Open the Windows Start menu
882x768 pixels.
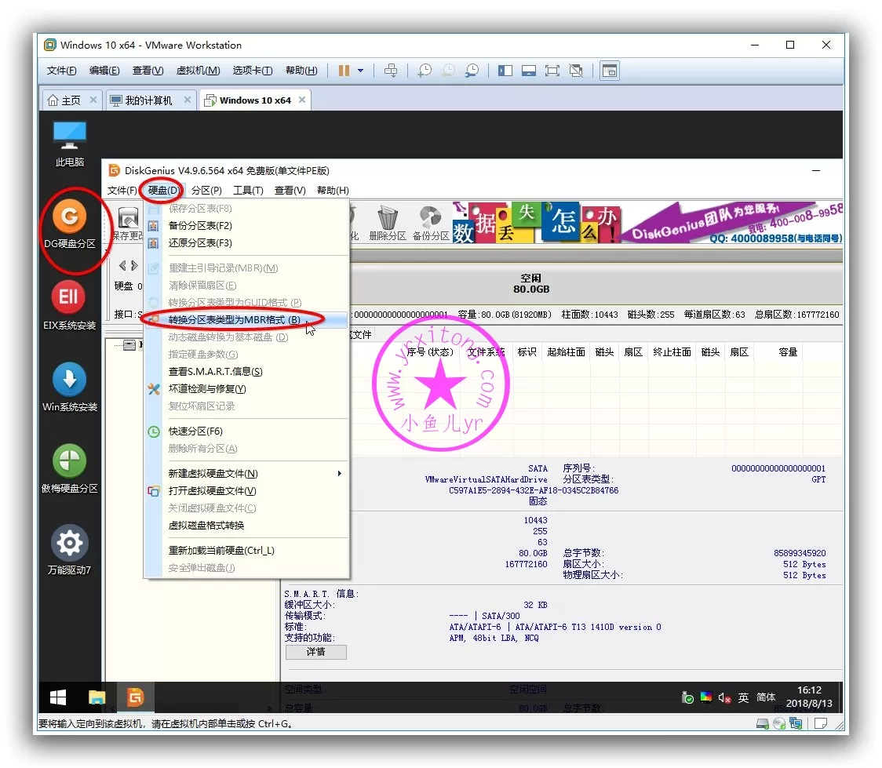(58, 697)
